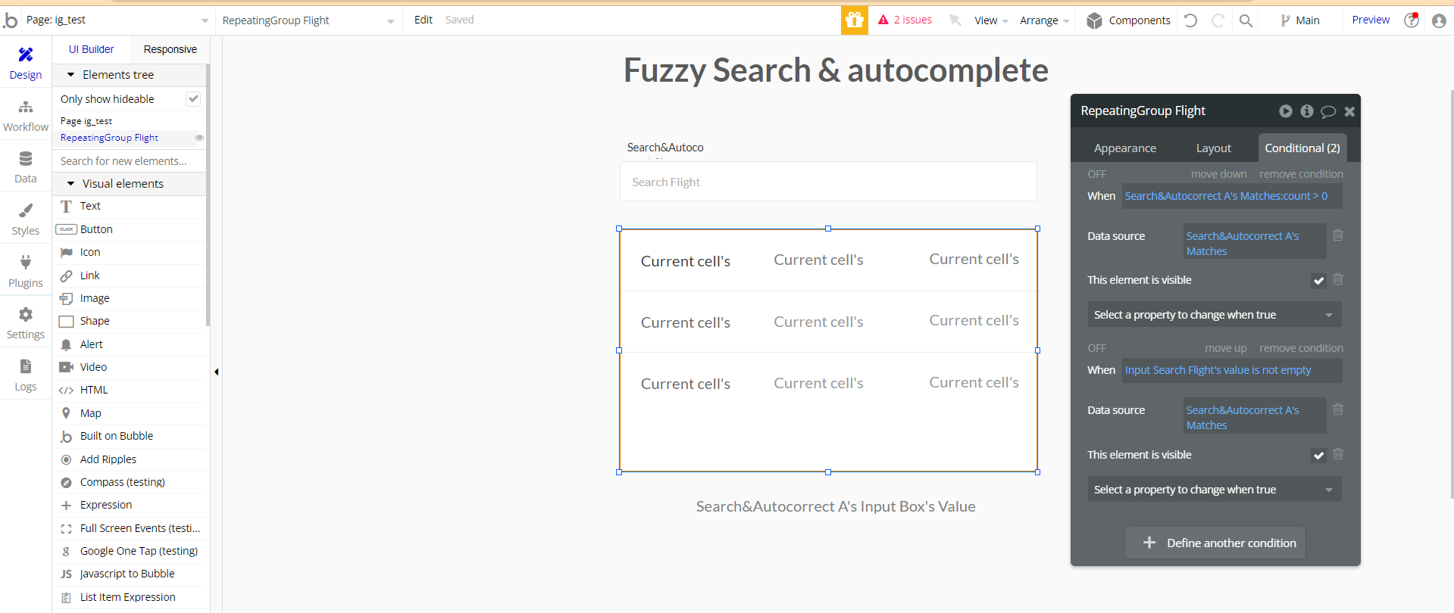Toggle eye visibility for RepeatingGroup Flight

tap(199, 138)
